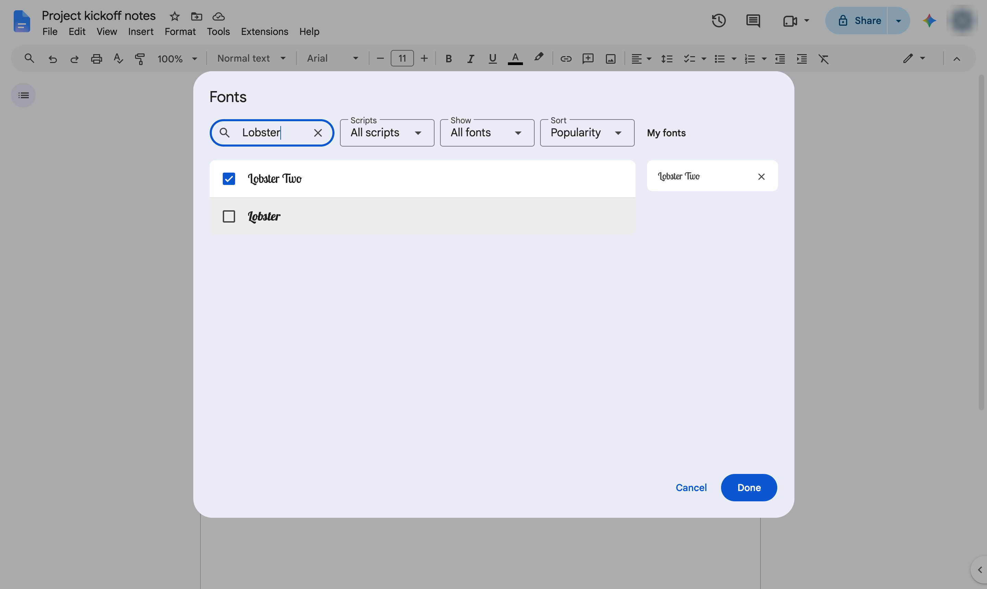Click the cloud save status icon

[x=218, y=16]
